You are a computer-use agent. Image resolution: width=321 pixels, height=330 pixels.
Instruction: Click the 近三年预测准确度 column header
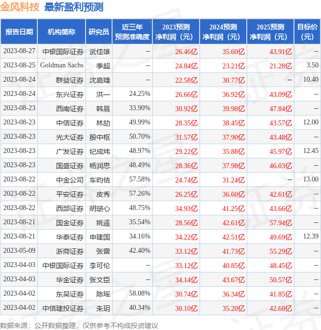tap(132, 32)
